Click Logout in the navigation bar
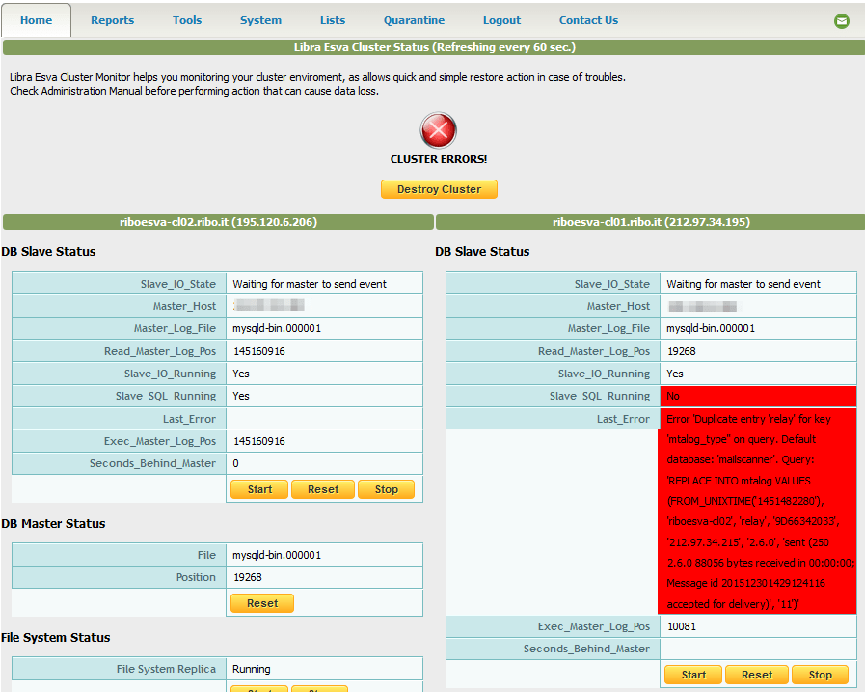The width and height of the screenshot is (865, 692). click(501, 20)
